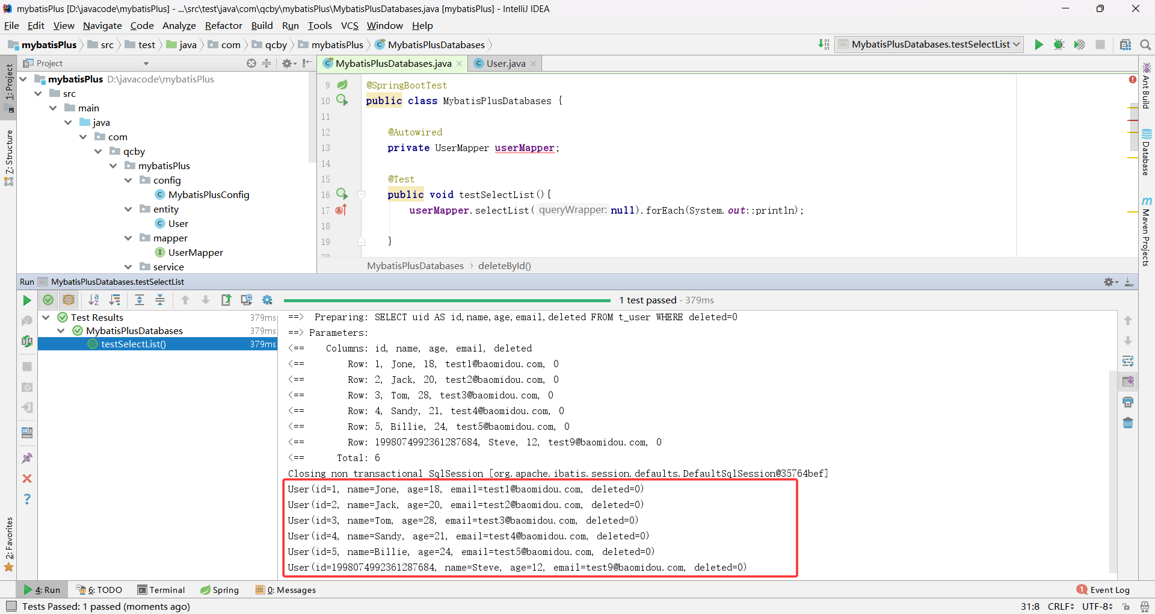Click the green test progress bar
This screenshot has height=614, width=1155.
pos(447,300)
